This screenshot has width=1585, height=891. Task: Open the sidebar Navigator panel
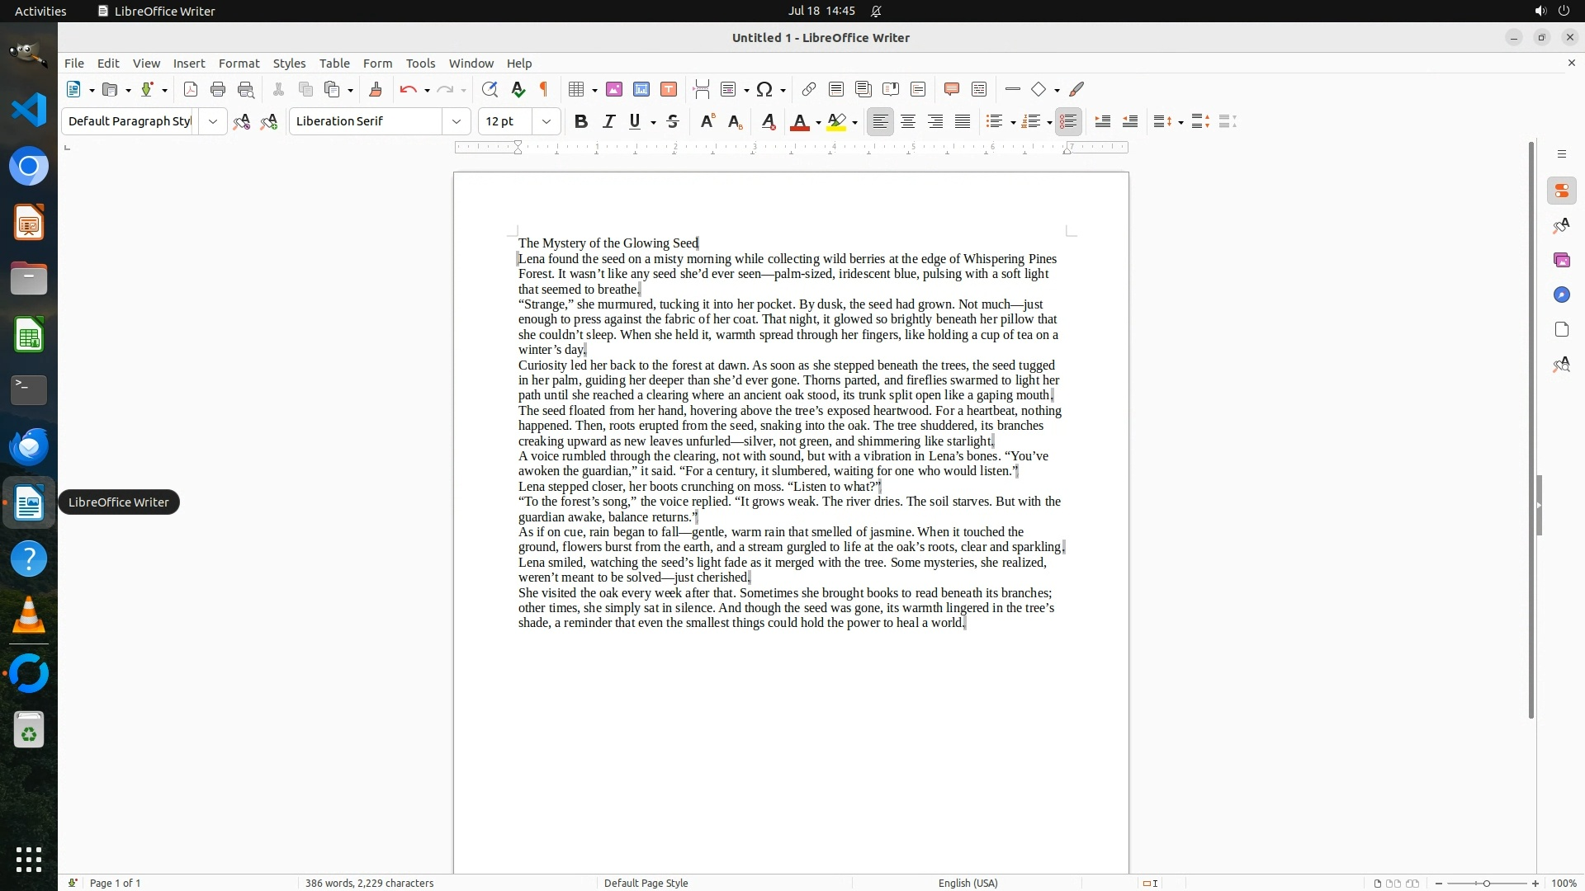(x=1561, y=295)
